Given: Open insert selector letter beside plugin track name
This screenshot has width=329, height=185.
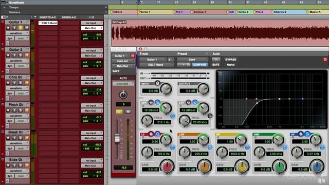Looking at the screenshot, I should click(x=170, y=60).
